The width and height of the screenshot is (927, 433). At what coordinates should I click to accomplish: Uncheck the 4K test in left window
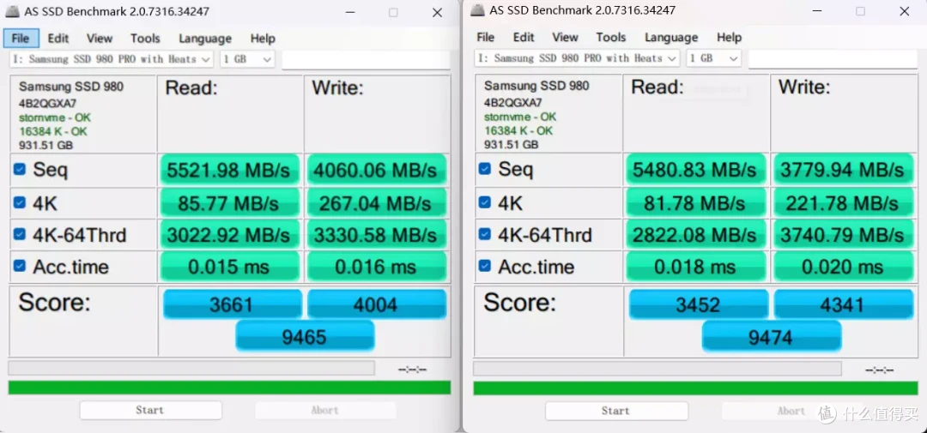(20, 202)
